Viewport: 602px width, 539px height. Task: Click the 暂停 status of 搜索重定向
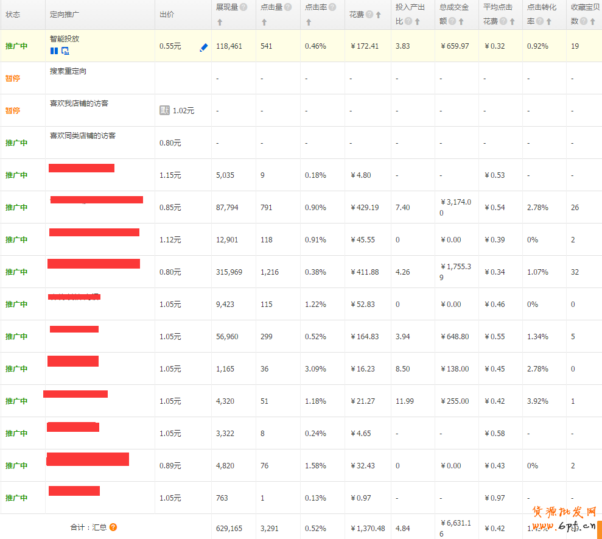pyautogui.click(x=13, y=79)
